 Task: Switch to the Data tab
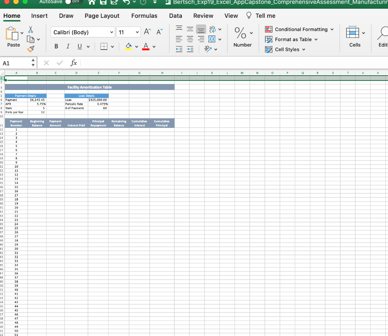[175, 16]
